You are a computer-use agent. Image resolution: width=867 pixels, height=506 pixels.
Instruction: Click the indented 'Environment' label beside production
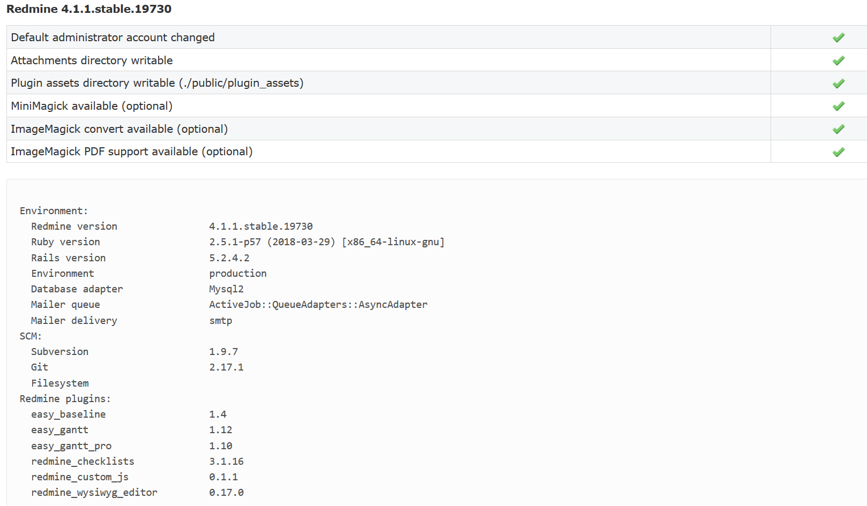point(62,274)
